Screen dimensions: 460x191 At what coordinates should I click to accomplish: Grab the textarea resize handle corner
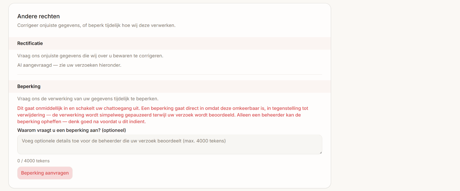point(320,152)
